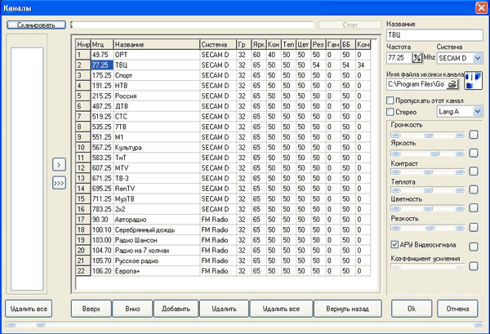Click the Система column header
The height and width of the screenshot is (334, 490).
coord(218,44)
